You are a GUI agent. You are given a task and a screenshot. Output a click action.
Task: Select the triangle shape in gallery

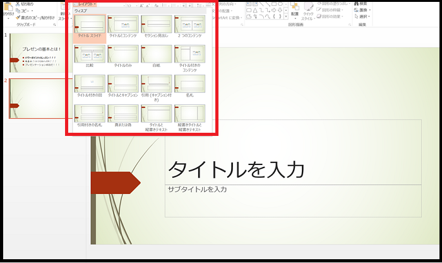click(255, 10)
